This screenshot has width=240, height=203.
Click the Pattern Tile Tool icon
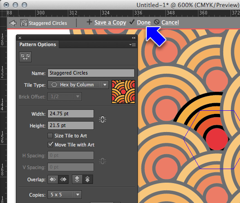pyautogui.click(x=25, y=57)
